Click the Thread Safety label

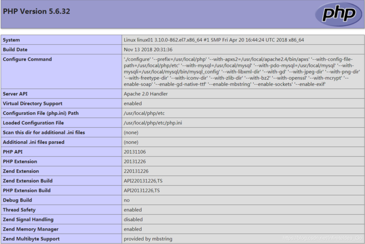point(19,210)
